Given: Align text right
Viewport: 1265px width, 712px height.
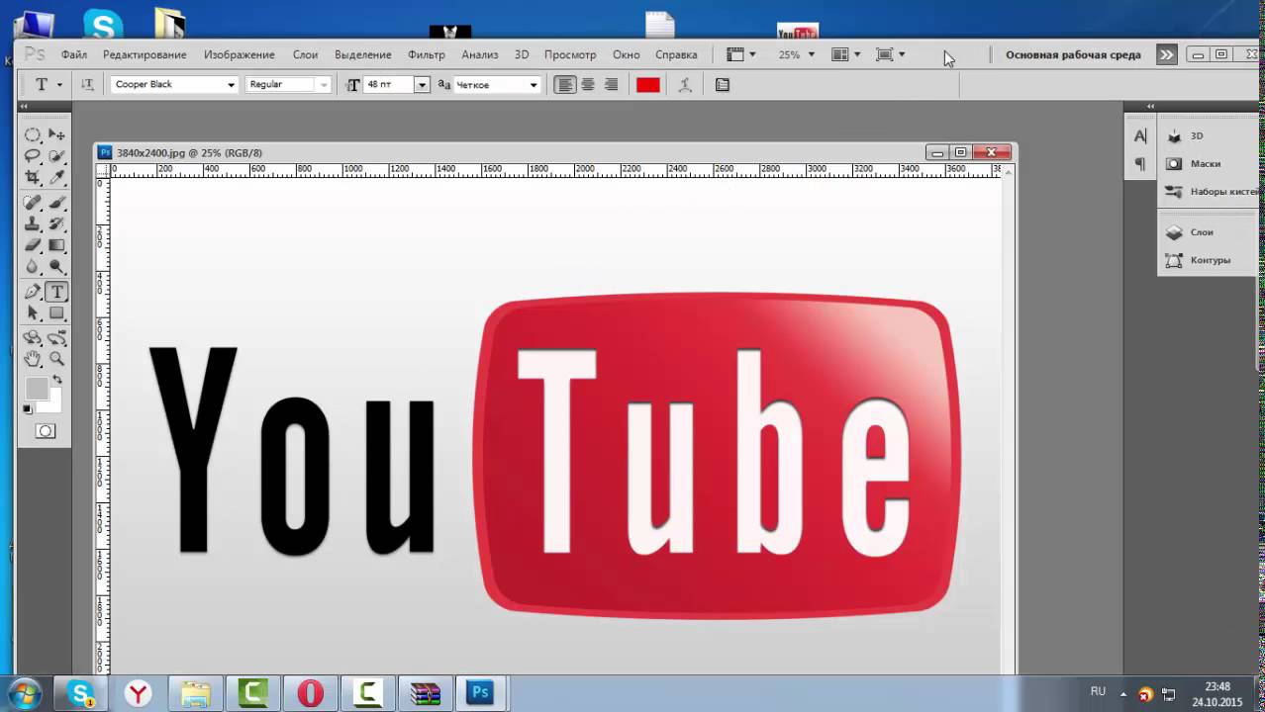Looking at the screenshot, I should tap(611, 85).
